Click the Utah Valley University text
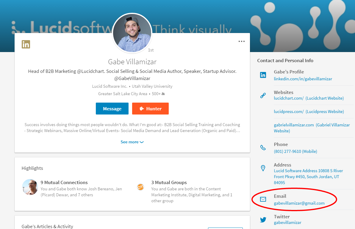This screenshot has width=355, height=229. [x=152, y=86]
